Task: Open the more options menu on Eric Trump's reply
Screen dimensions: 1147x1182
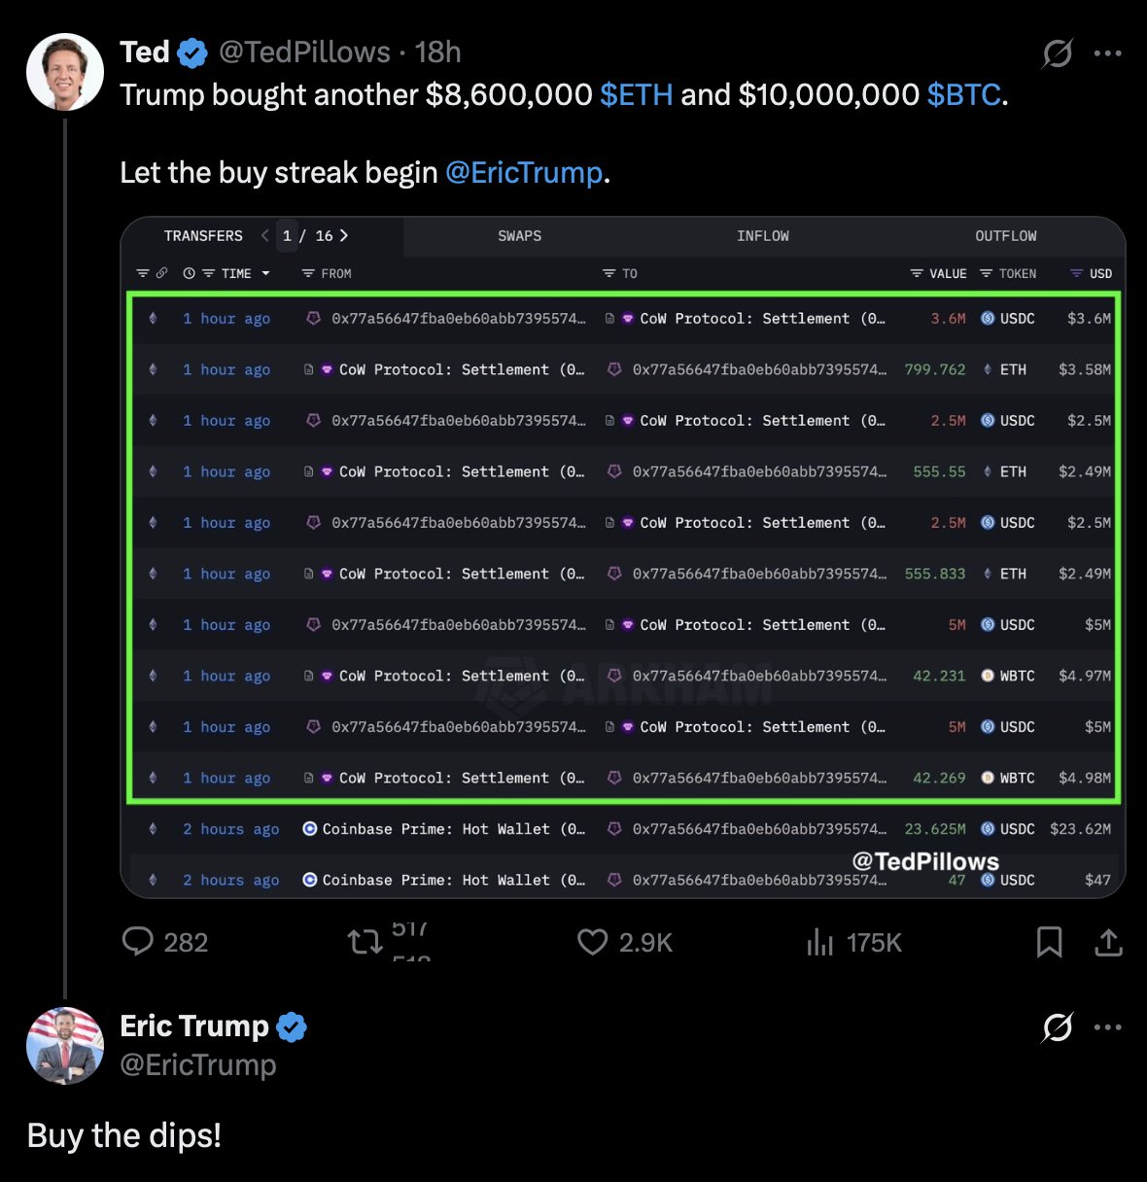Action: click(x=1108, y=1027)
